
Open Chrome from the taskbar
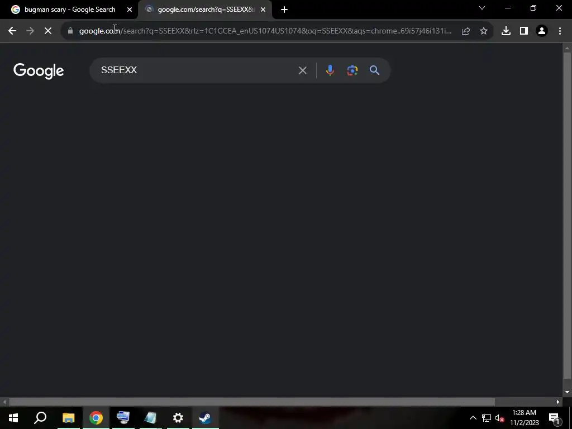pos(96,418)
